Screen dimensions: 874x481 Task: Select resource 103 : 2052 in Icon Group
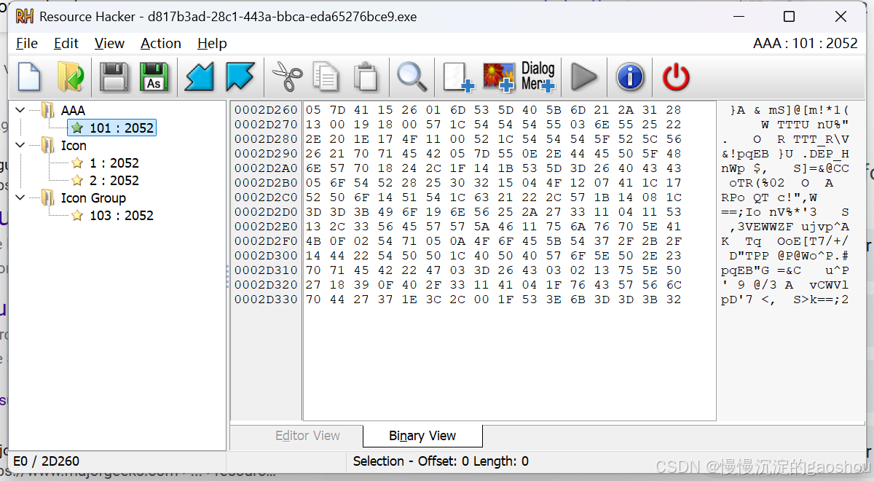(x=121, y=216)
